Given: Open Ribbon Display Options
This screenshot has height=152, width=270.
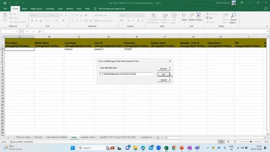Looking at the screenshot, I should 242,3.
